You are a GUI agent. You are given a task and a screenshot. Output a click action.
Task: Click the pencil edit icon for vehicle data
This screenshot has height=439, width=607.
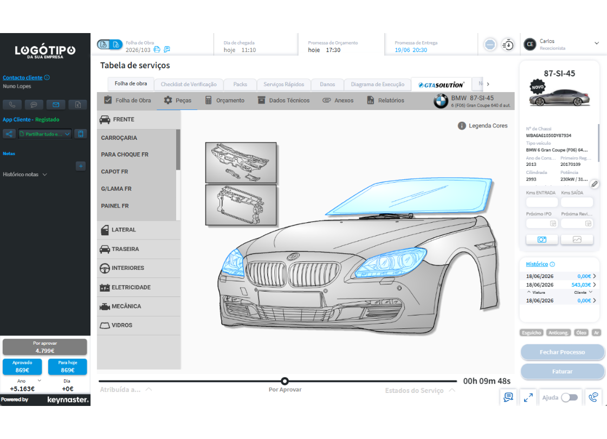pos(594,184)
